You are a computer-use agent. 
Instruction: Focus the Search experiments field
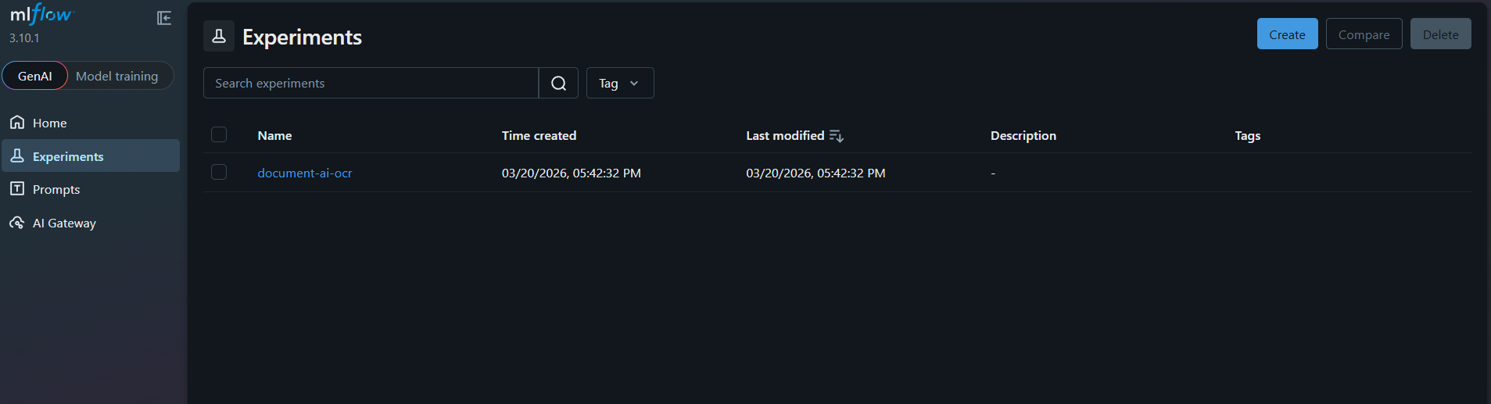point(371,84)
